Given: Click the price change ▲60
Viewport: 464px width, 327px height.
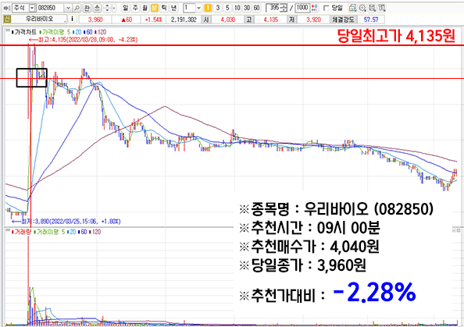Looking at the screenshot, I should coord(127,20).
